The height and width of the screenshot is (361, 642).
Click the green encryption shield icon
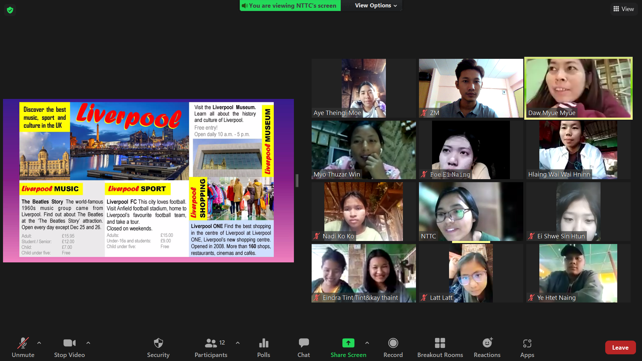point(10,10)
